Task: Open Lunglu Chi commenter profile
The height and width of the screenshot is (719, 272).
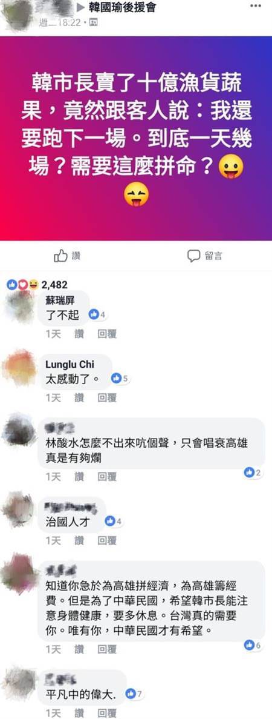Action: click(x=70, y=364)
